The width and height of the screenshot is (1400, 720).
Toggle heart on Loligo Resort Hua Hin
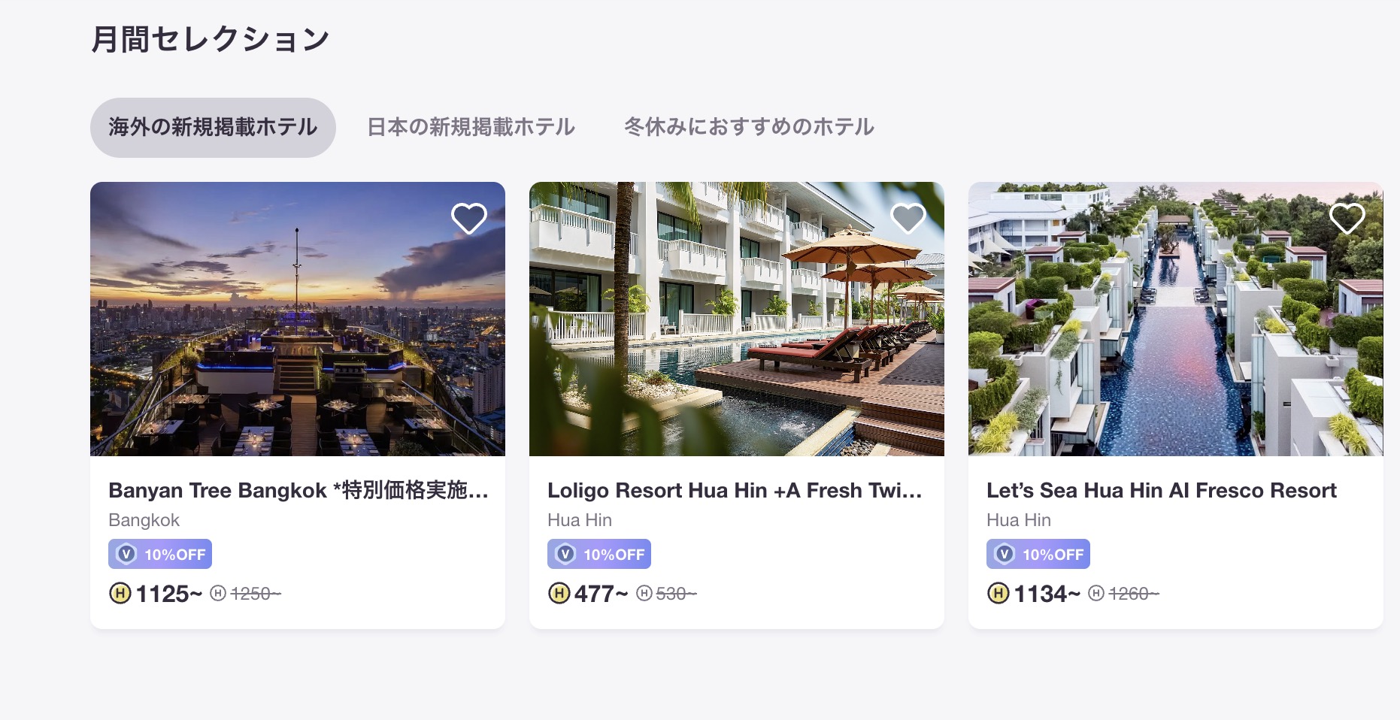[908, 219]
